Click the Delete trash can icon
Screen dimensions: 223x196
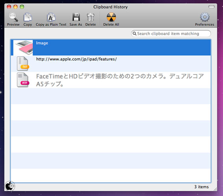pos(90,17)
